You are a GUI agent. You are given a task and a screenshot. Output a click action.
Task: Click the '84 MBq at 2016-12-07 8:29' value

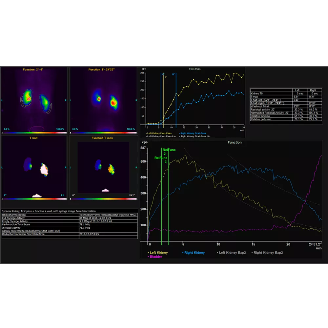click(95, 218)
